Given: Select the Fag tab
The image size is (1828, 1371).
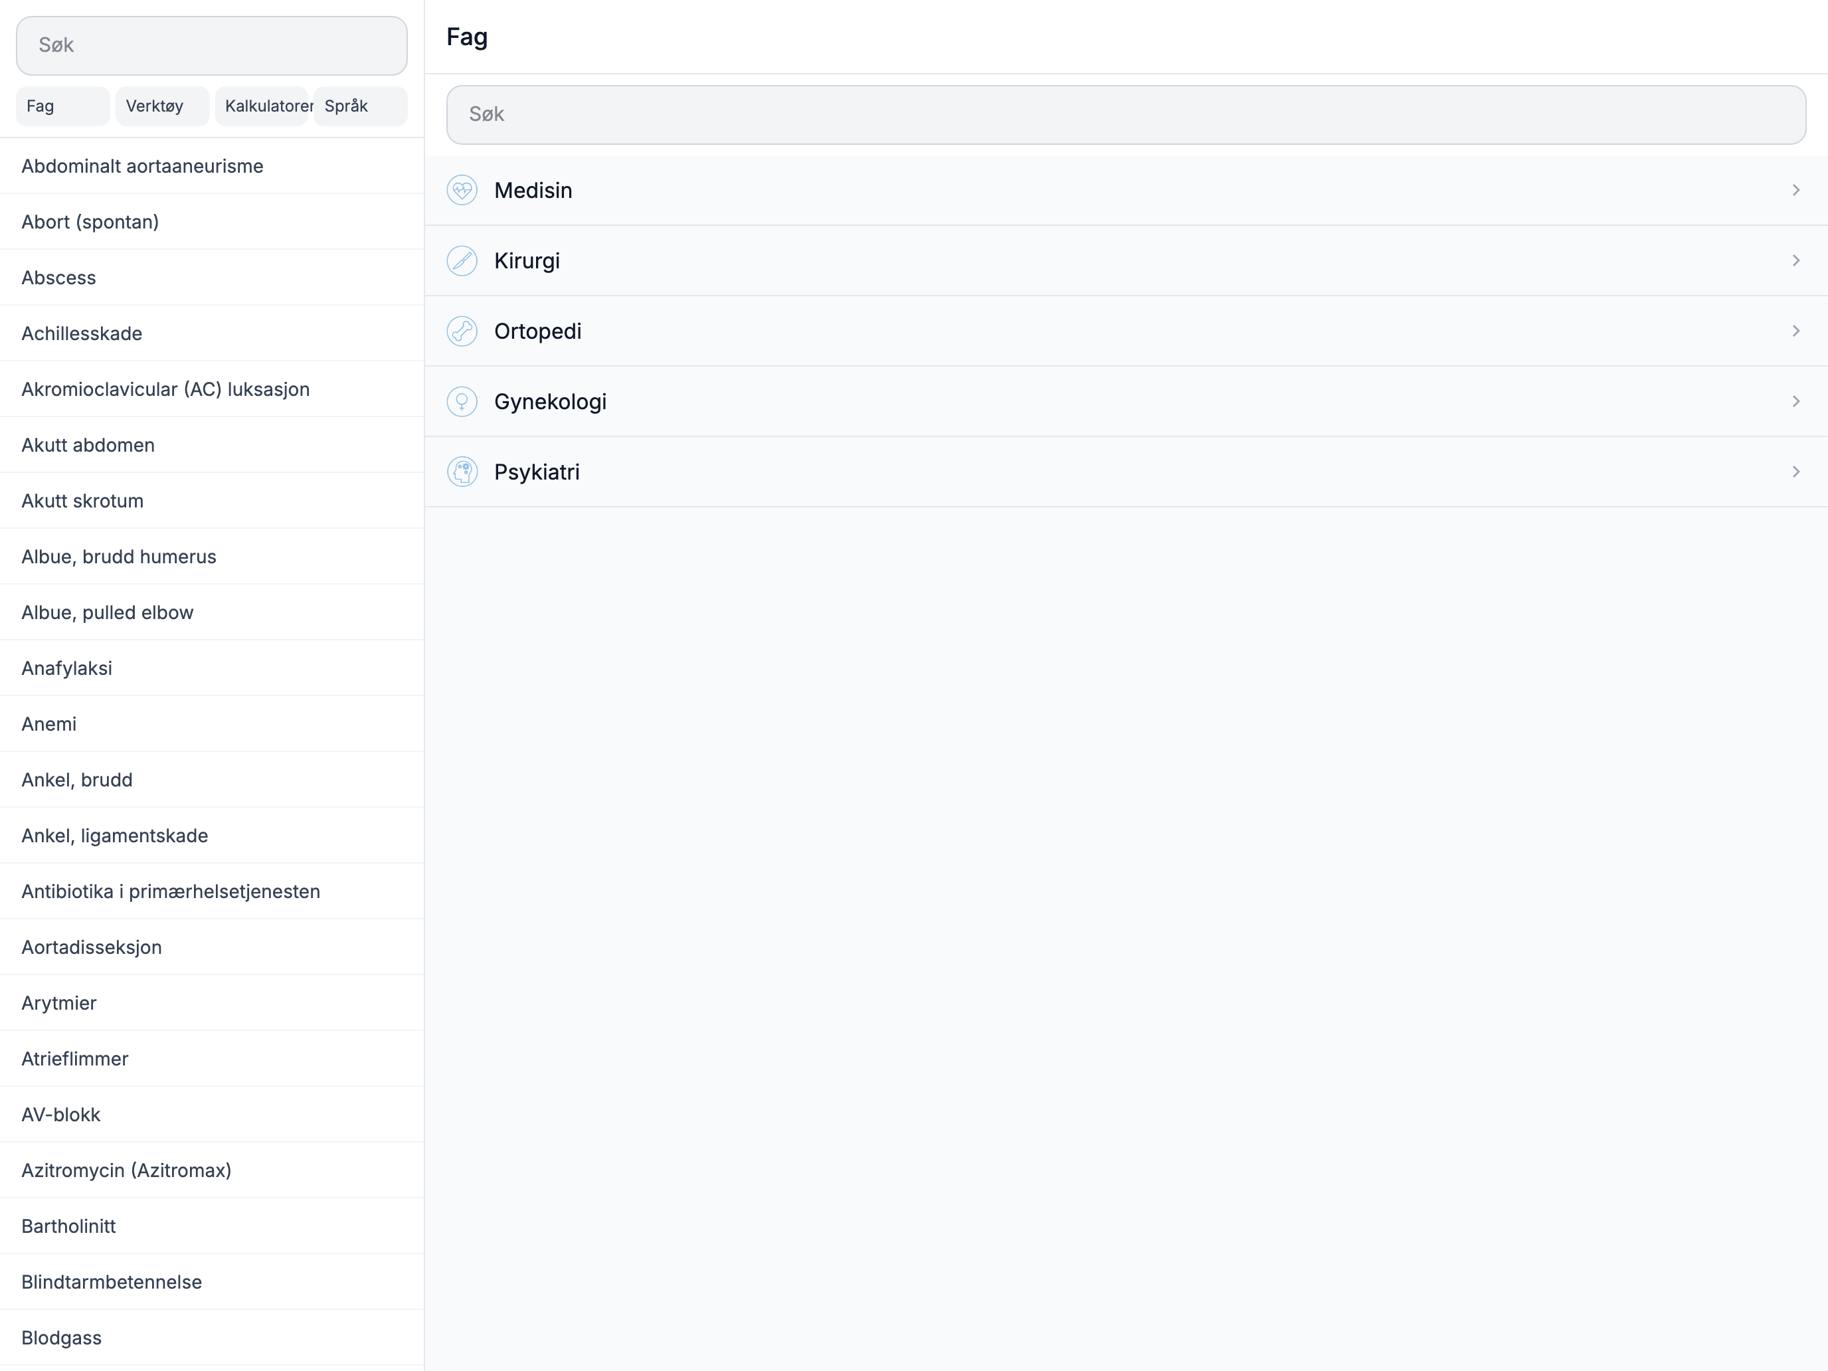Looking at the screenshot, I should pos(63,106).
